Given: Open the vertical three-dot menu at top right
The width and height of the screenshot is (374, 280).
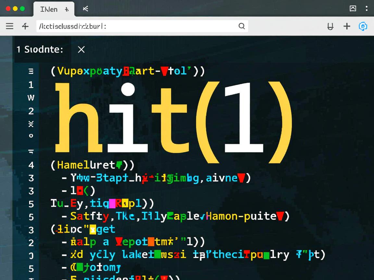Looking at the screenshot, I should (x=367, y=9).
